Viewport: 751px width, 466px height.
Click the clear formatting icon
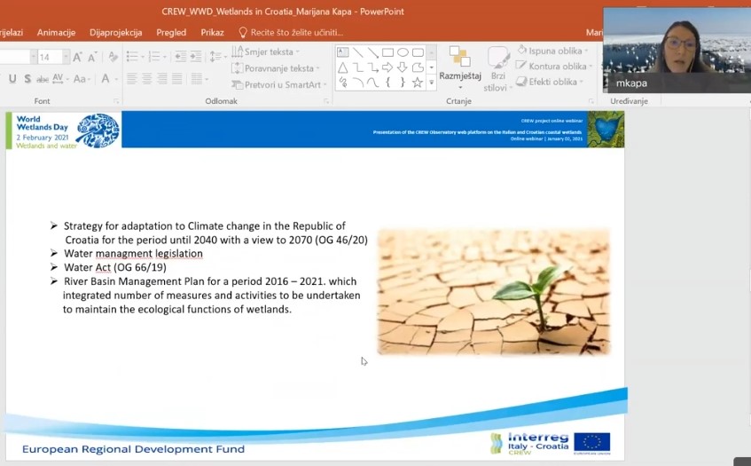coord(112,57)
